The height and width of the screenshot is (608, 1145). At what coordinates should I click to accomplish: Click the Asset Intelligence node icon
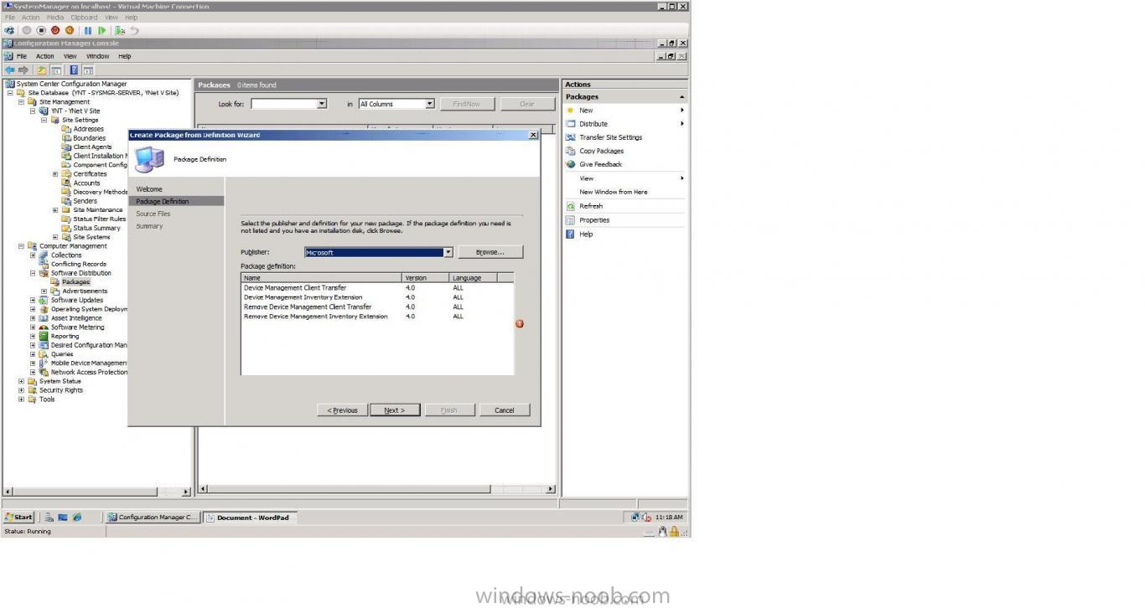(44, 318)
